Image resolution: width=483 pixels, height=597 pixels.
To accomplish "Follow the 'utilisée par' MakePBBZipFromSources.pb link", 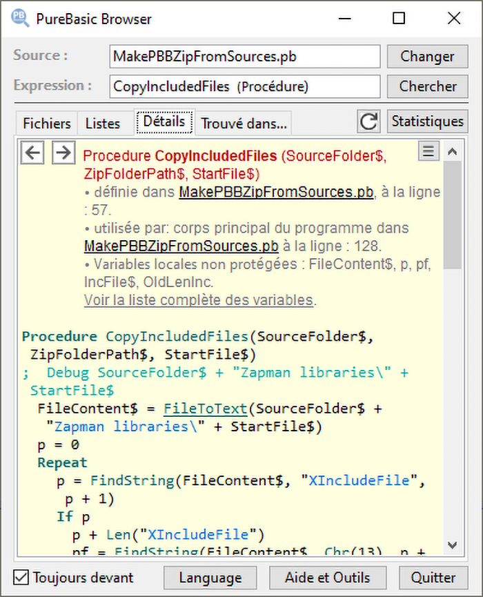I will [181, 246].
